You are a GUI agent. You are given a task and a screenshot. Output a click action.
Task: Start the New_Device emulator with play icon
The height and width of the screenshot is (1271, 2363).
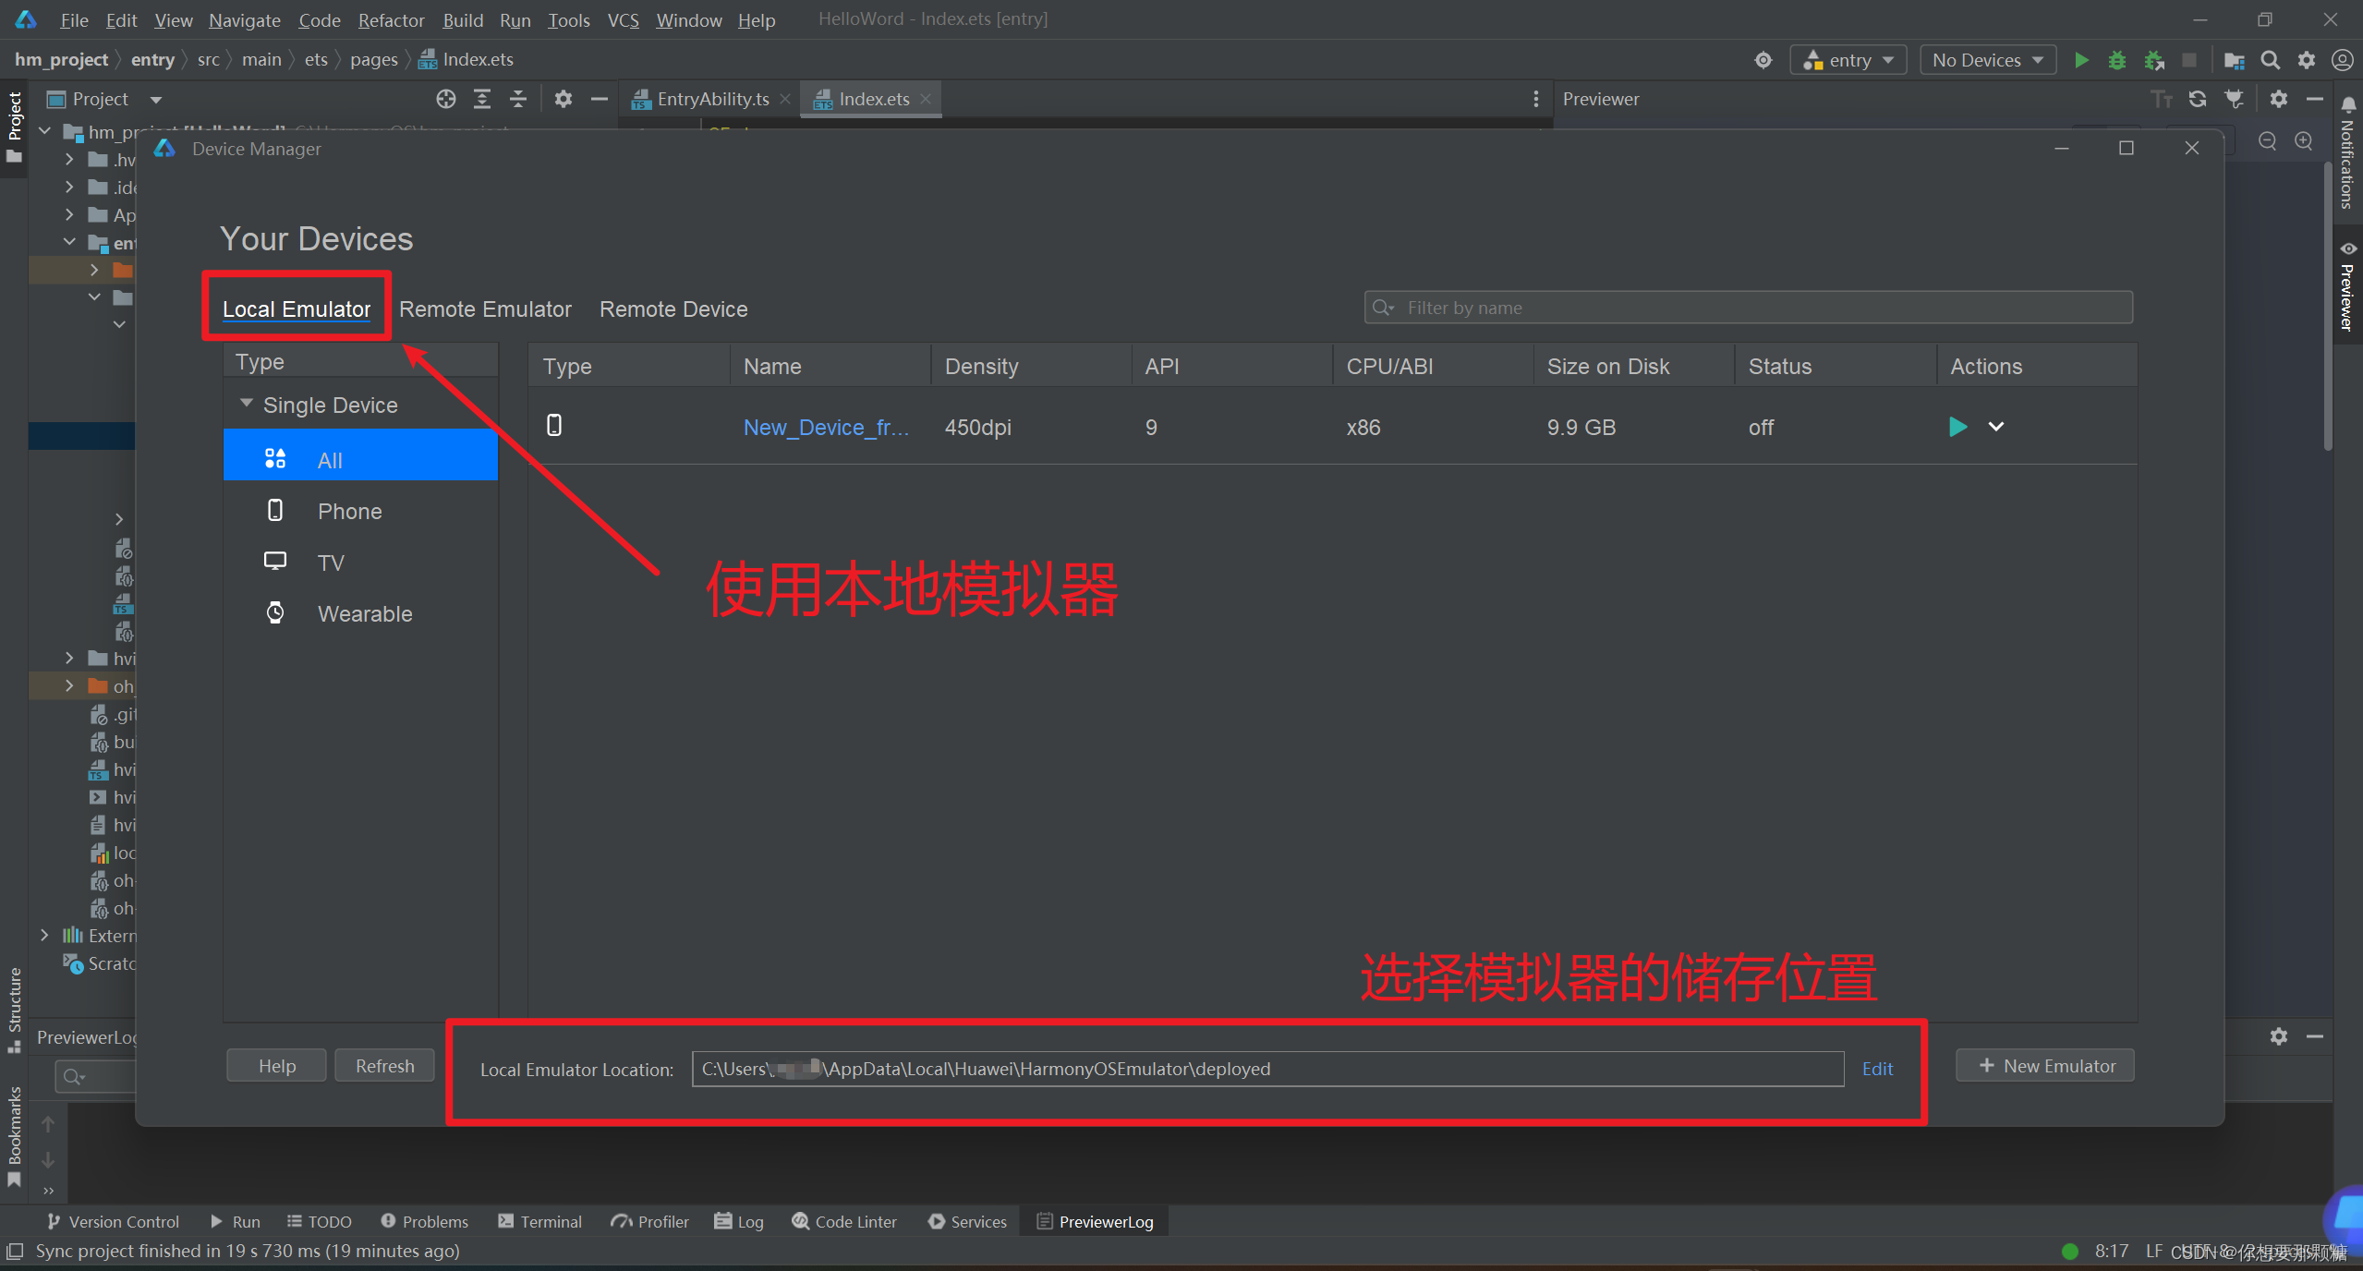(x=1957, y=427)
